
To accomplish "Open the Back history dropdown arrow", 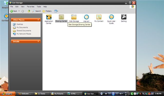I will tap(19, 11).
